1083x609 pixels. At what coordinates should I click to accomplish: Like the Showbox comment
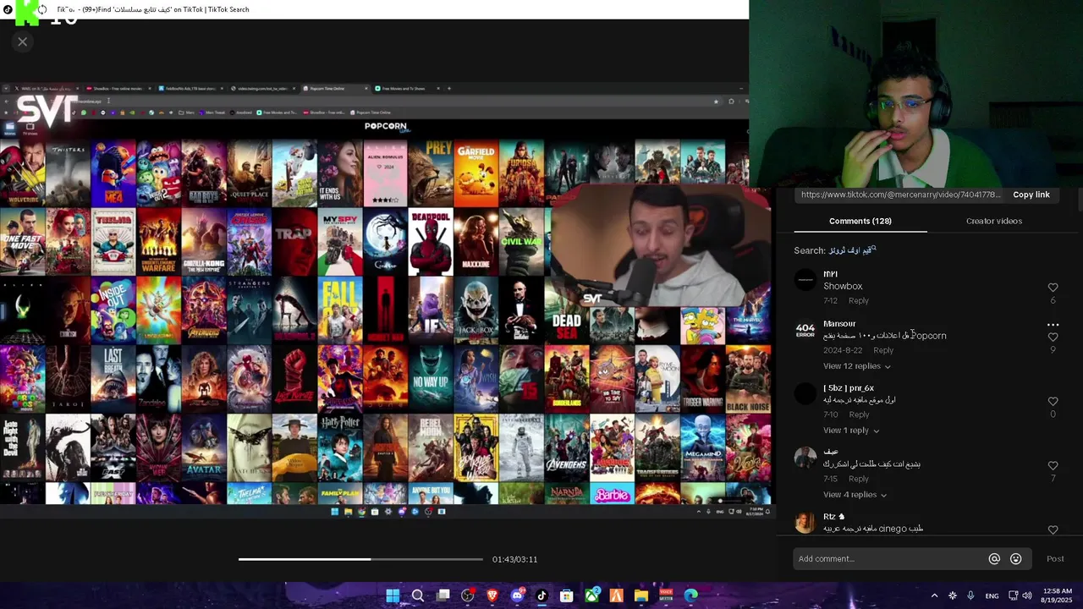(x=1053, y=288)
